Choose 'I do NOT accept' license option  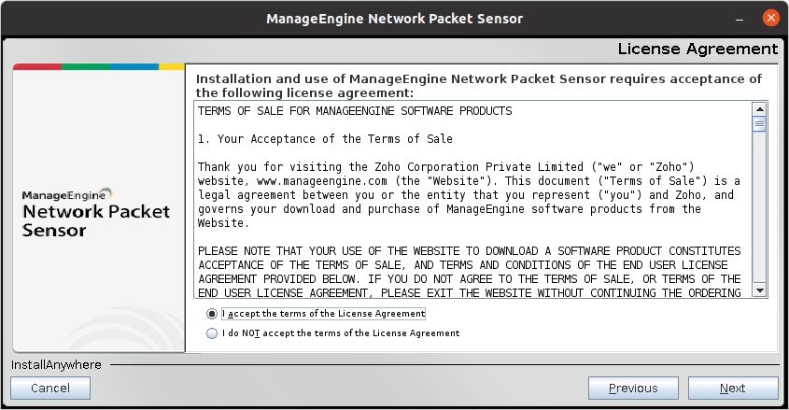(213, 332)
